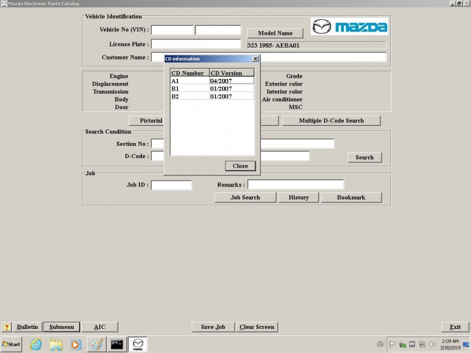Click the Search button
471x353 pixels.
pyautogui.click(x=364, y=157)
